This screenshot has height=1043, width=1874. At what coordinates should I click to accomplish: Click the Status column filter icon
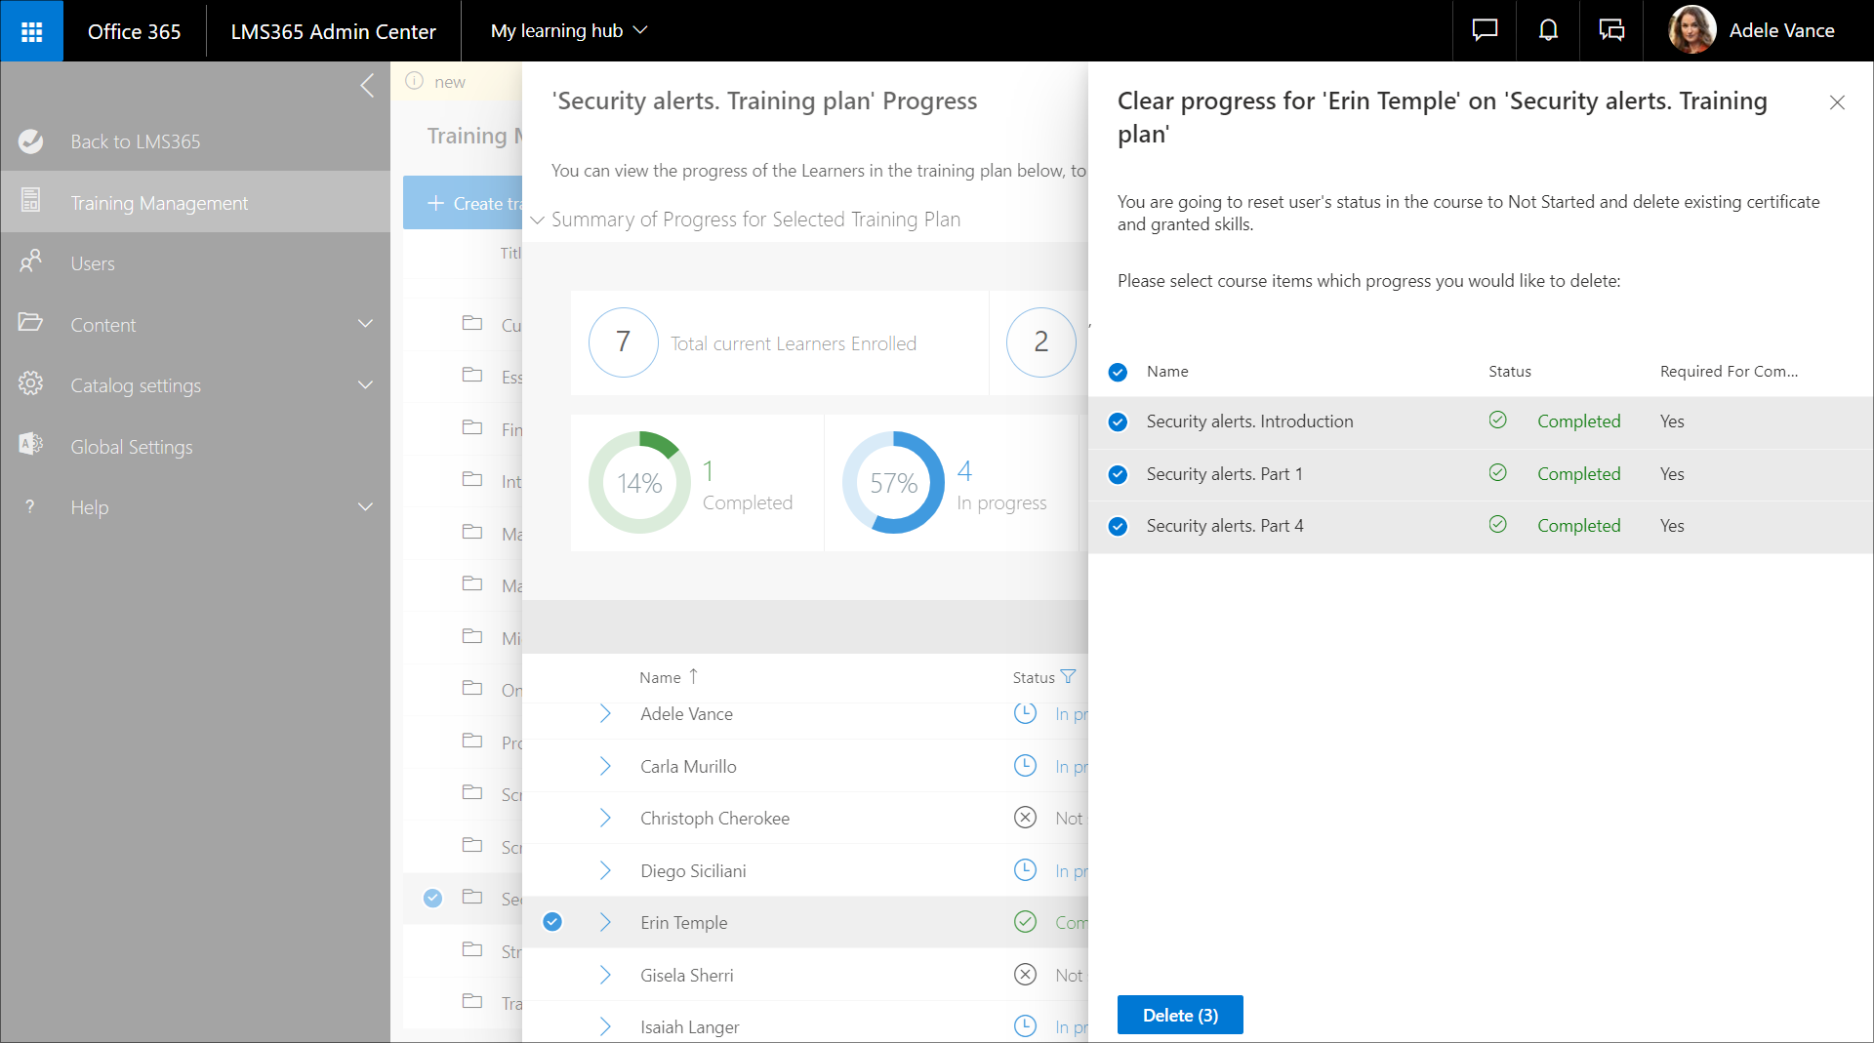(1068, 677)
